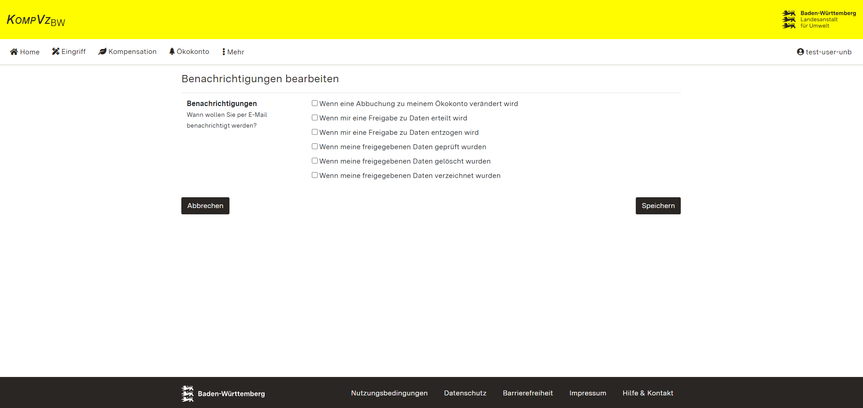Enable 'freigegebenen Daten verzeichnet wurden' notification
Image resolution: width=863 pixels, height=408 pixels.
pyautogui.click(x=315, y=175)
